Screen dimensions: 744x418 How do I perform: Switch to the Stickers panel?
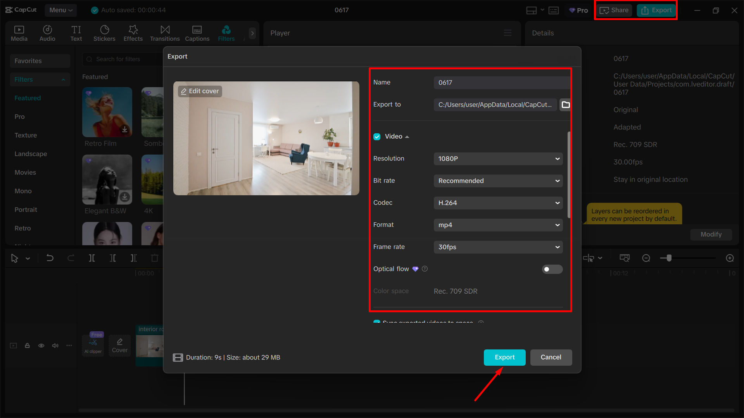coord(104,33)
